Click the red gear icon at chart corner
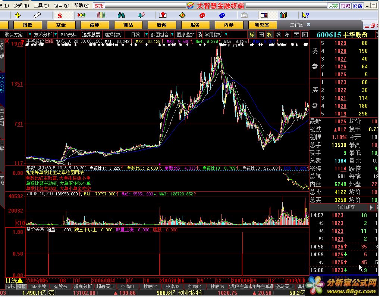380x297 pixels. click(7, 41)
